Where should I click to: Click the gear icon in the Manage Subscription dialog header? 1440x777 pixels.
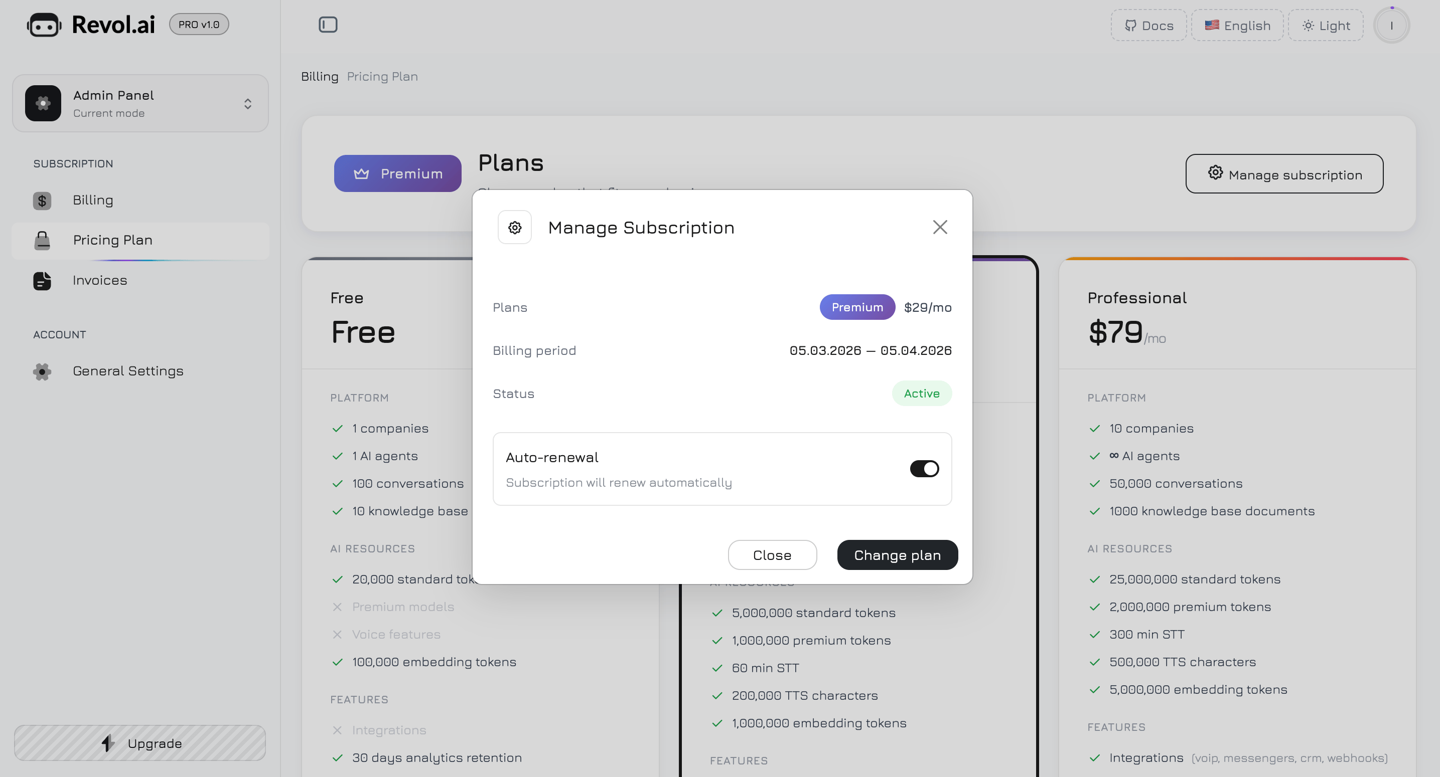515,228
